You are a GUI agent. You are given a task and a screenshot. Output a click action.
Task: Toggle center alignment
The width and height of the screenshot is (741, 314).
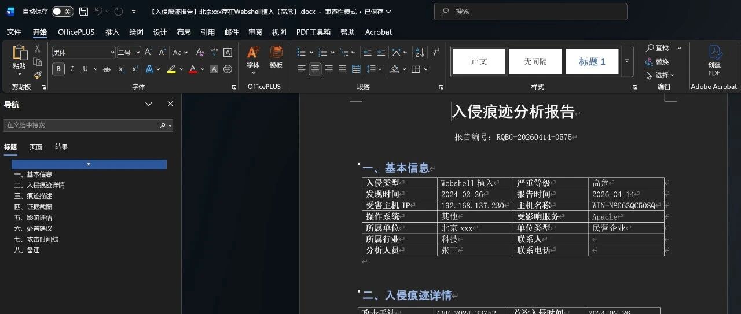(x=315, y=69)
